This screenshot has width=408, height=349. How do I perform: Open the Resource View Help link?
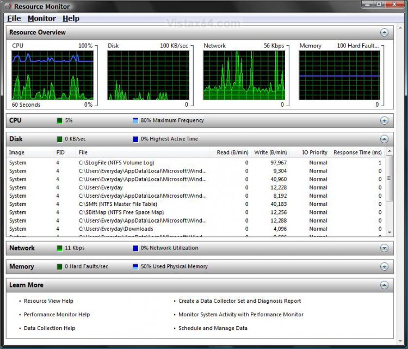tap(48, 301)
